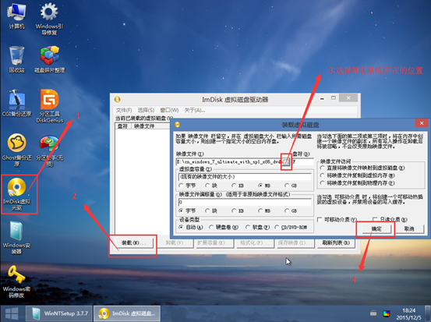This screenshot has height=322, width=431.
Task: Click the 盘符 drive letter field
Action: [x=302, y=161]
